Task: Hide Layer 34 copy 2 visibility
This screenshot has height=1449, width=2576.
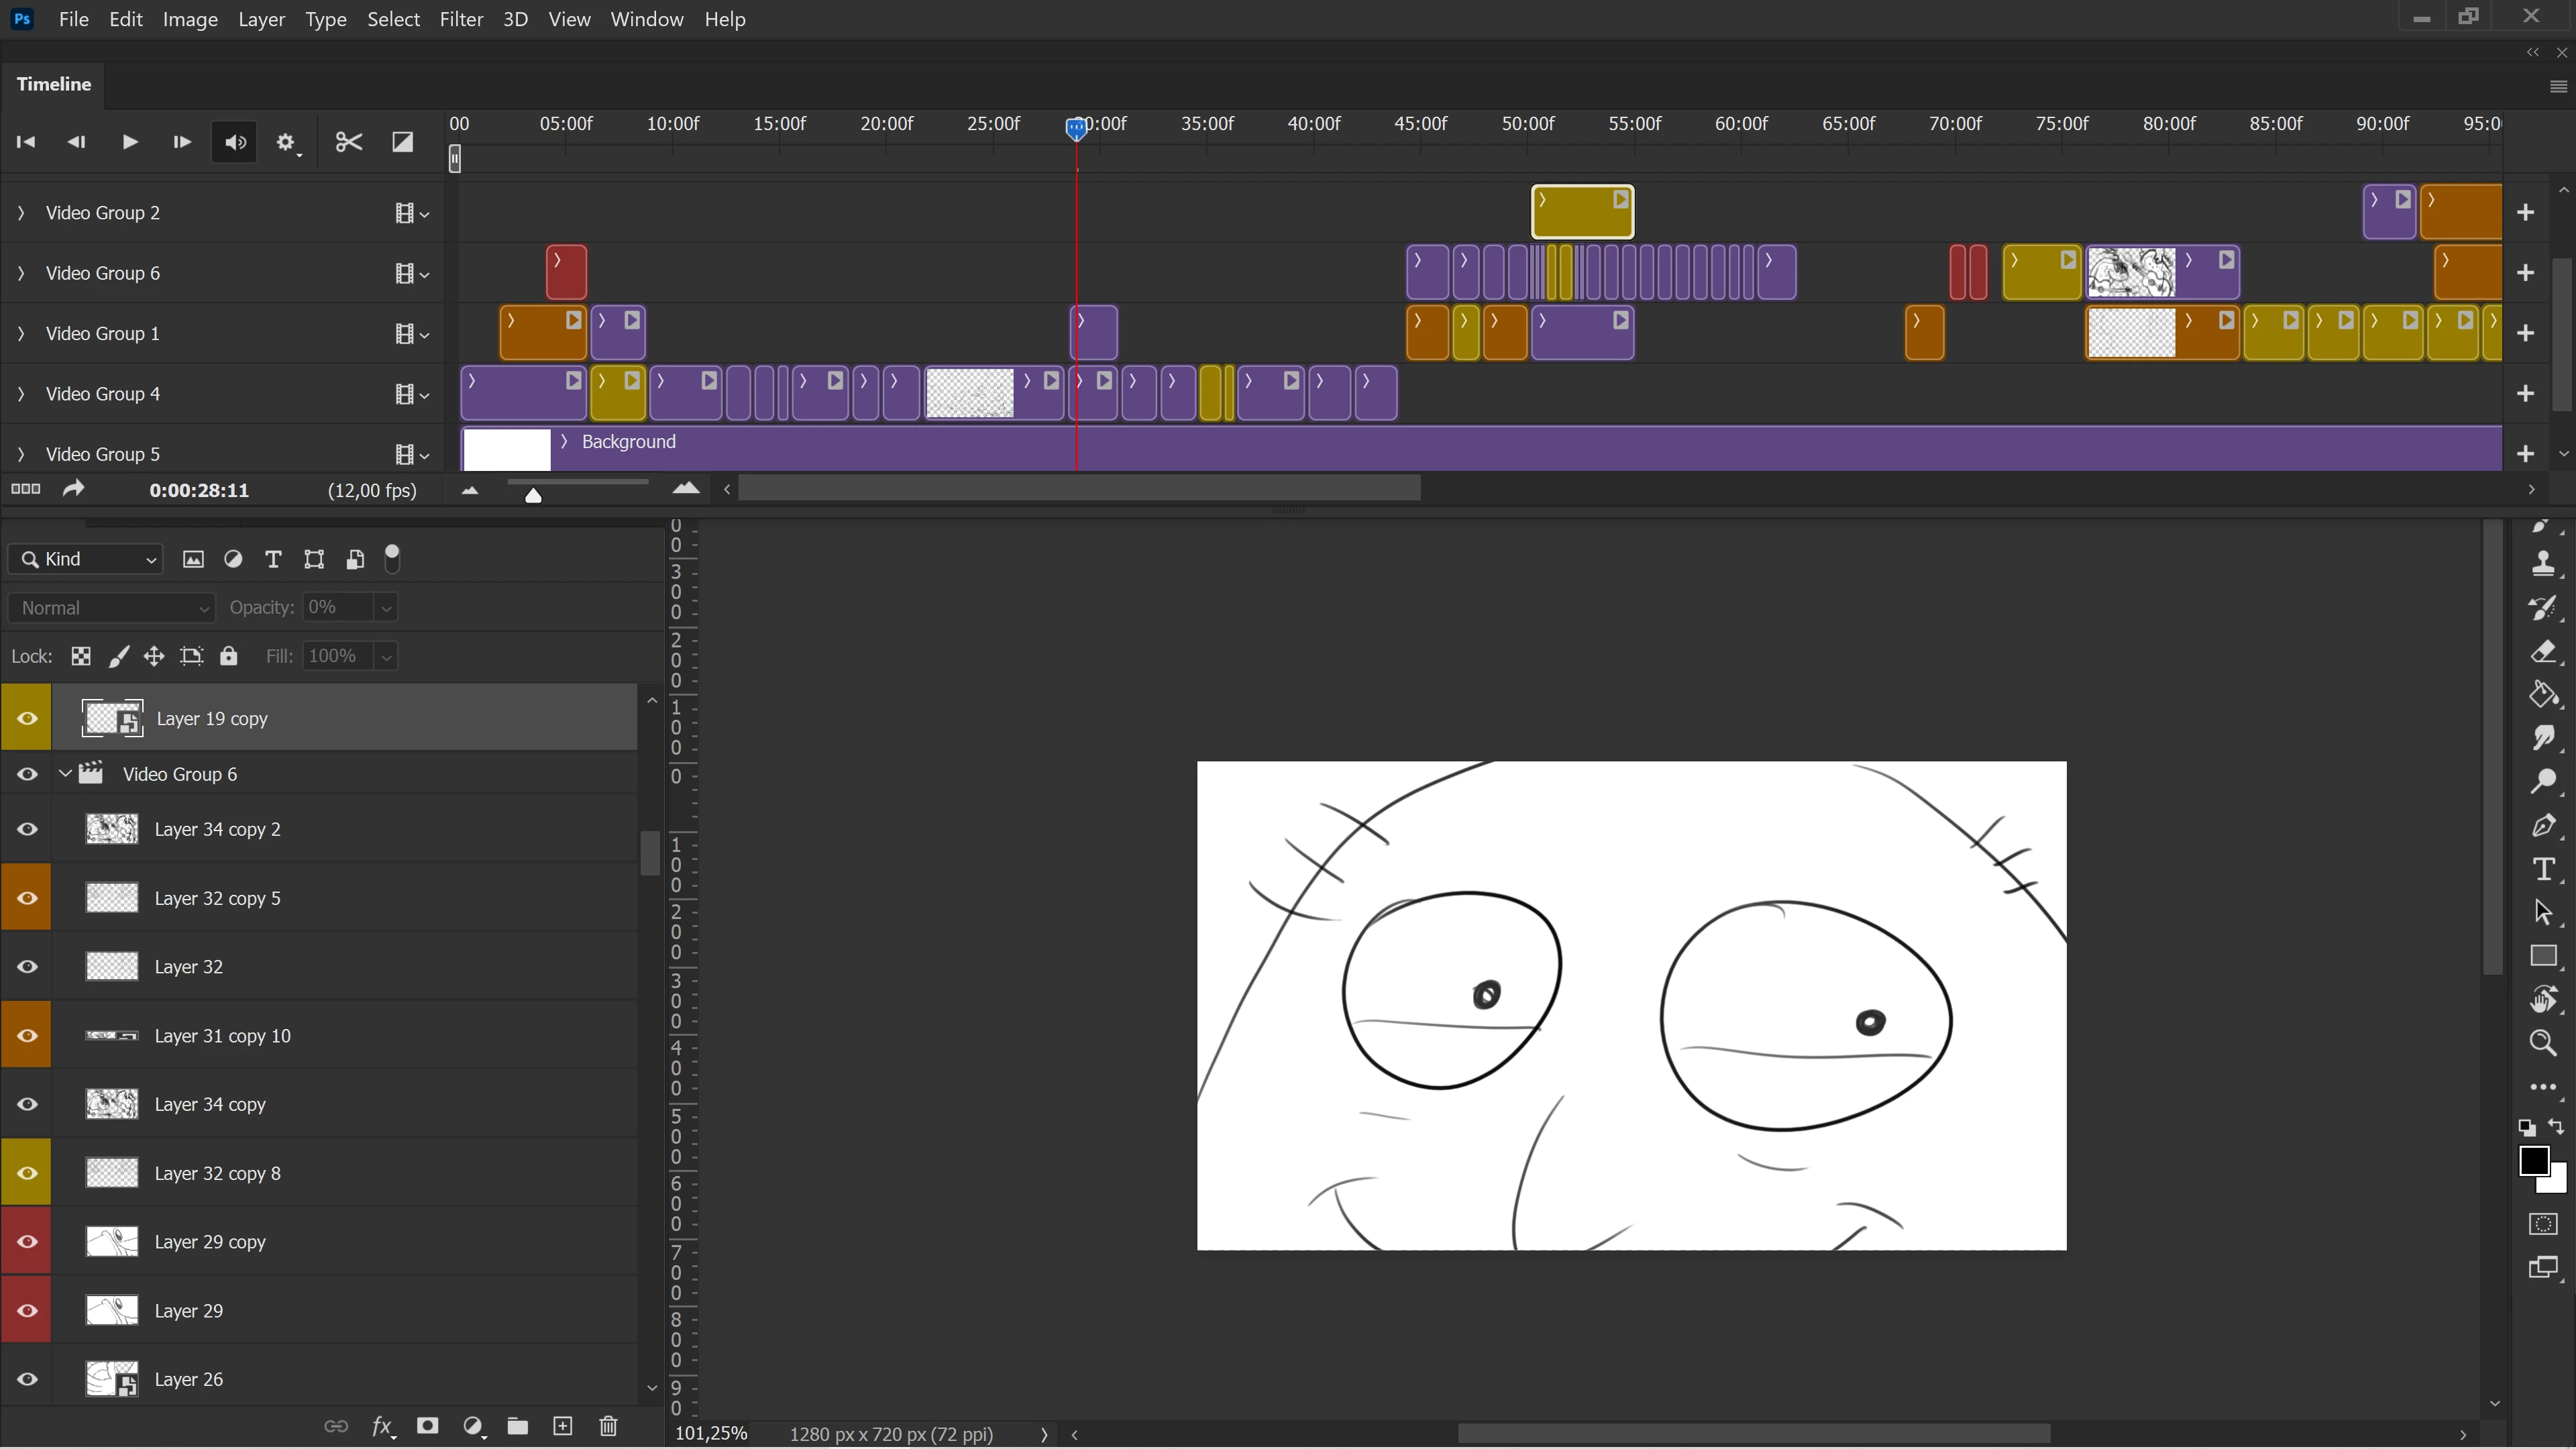Action: point(27,829)
